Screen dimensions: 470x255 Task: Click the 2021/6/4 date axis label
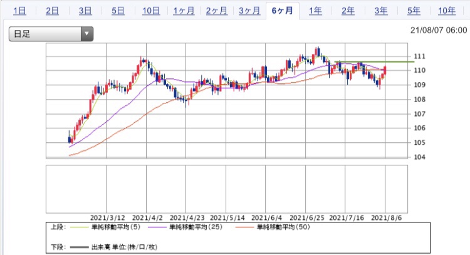(x=266, y=218)
